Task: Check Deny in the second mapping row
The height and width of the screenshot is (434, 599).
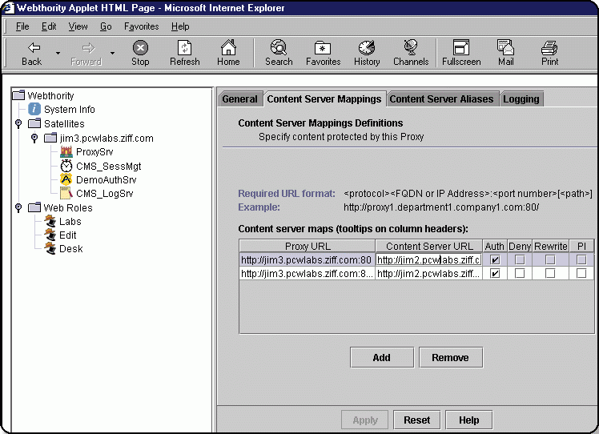Action: (520, 274)
